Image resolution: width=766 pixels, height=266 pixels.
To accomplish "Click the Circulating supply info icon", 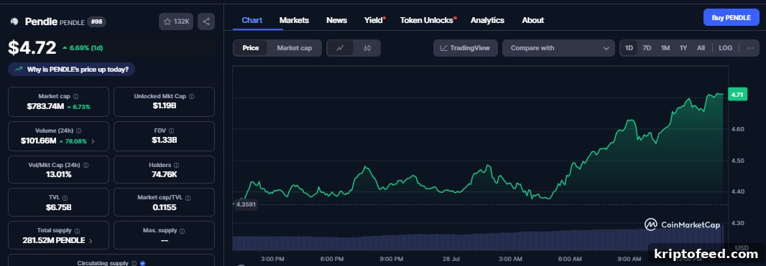I will pyautogui.click(x=134, y=263).
